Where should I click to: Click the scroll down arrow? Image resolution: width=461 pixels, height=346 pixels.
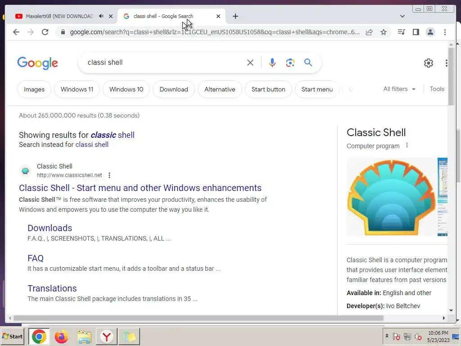[451, 310]
